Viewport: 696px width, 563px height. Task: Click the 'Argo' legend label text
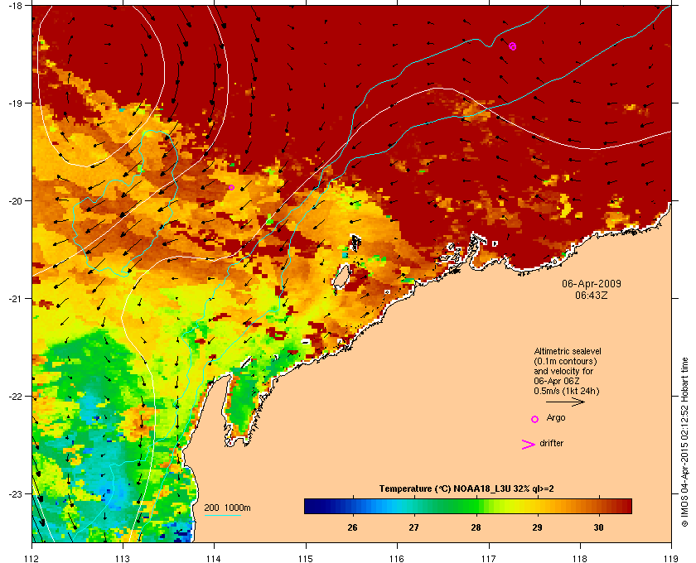(x=556, y=418)
